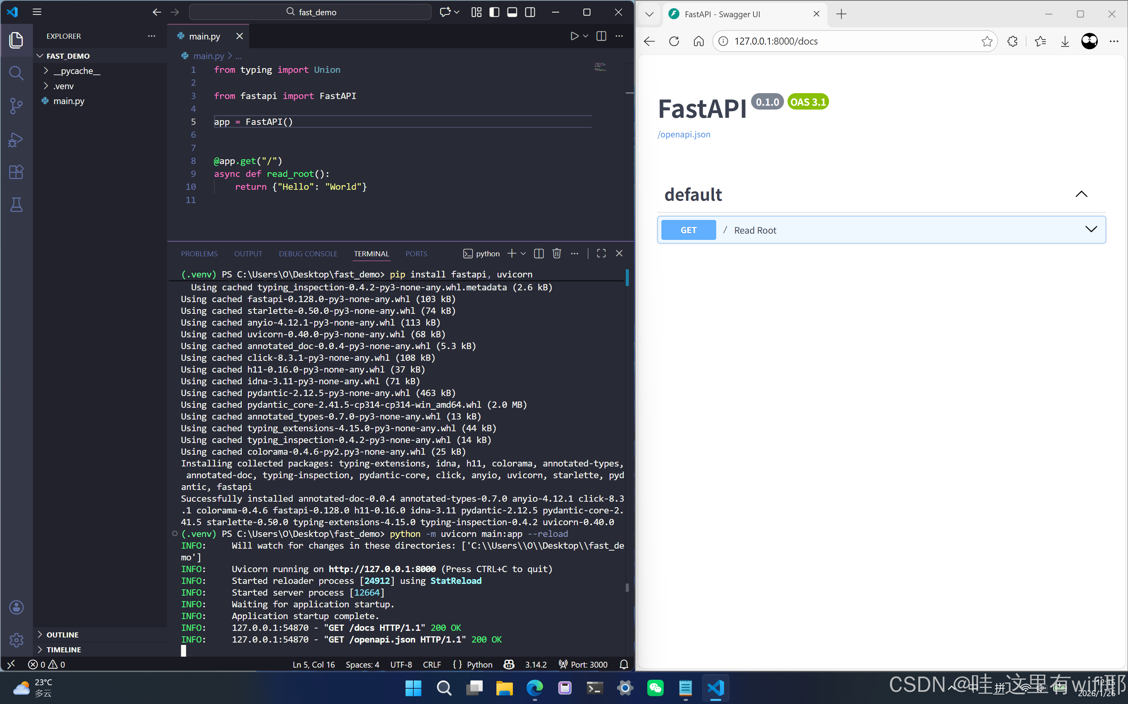Open Customize Layout icon in title bar
Image resolution: width=1128 pixels, height=704 pixels.
476,12
